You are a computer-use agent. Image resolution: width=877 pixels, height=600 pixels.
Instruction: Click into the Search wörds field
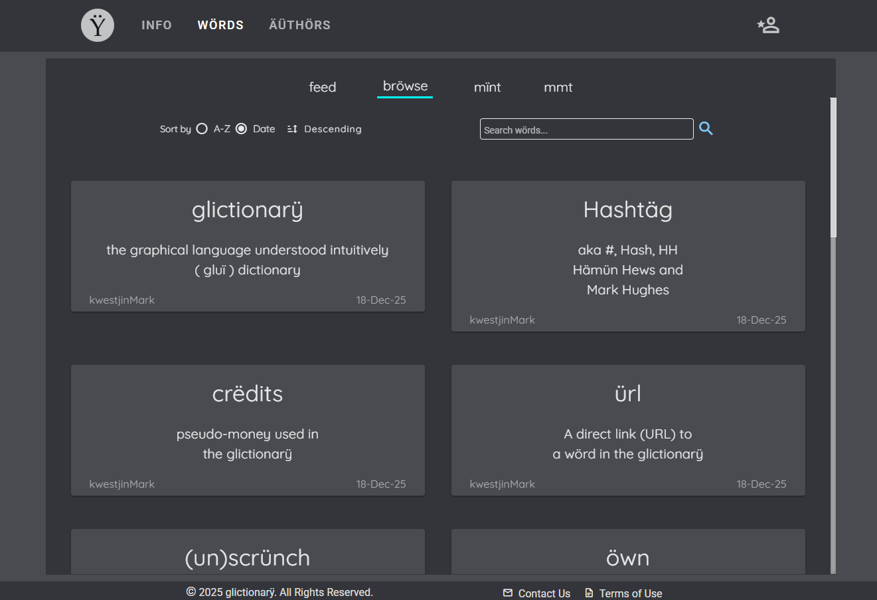click(586, 130)
